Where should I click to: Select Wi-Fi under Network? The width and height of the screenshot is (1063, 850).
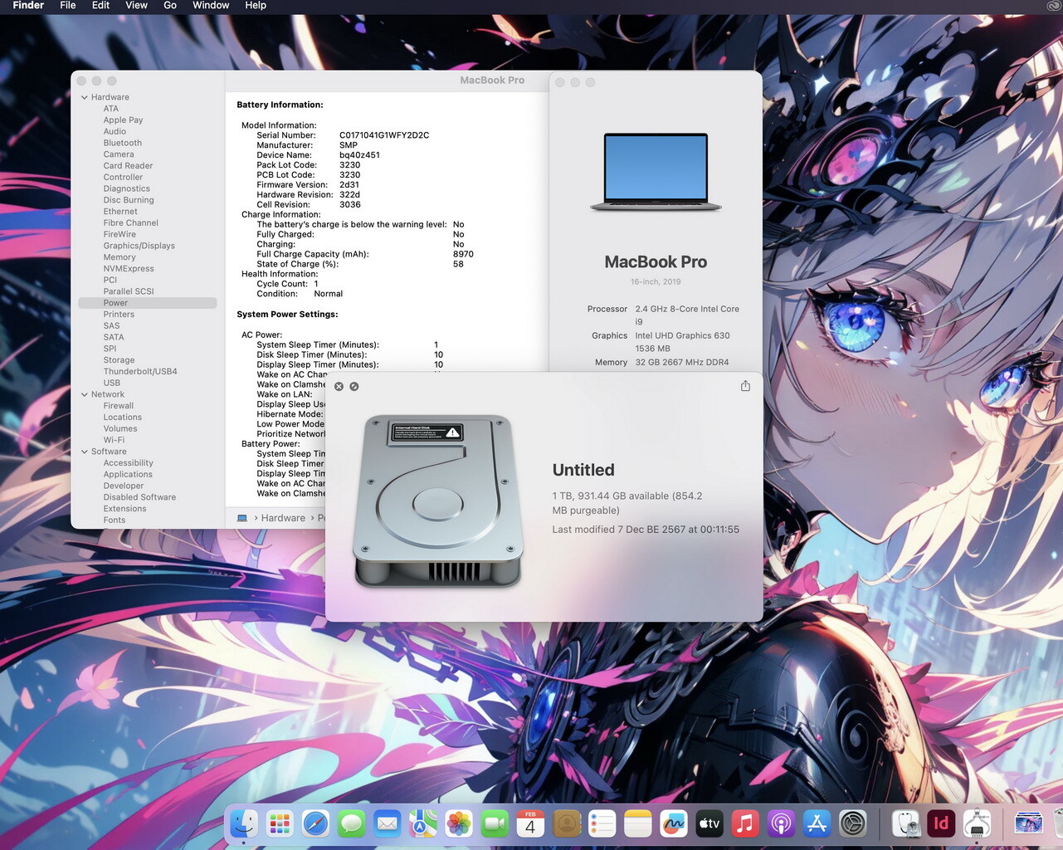pyautogui.click(x=114, y=440)
